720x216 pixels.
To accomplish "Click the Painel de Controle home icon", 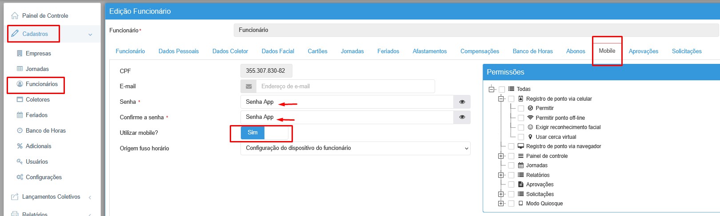I will pos(15,16).
